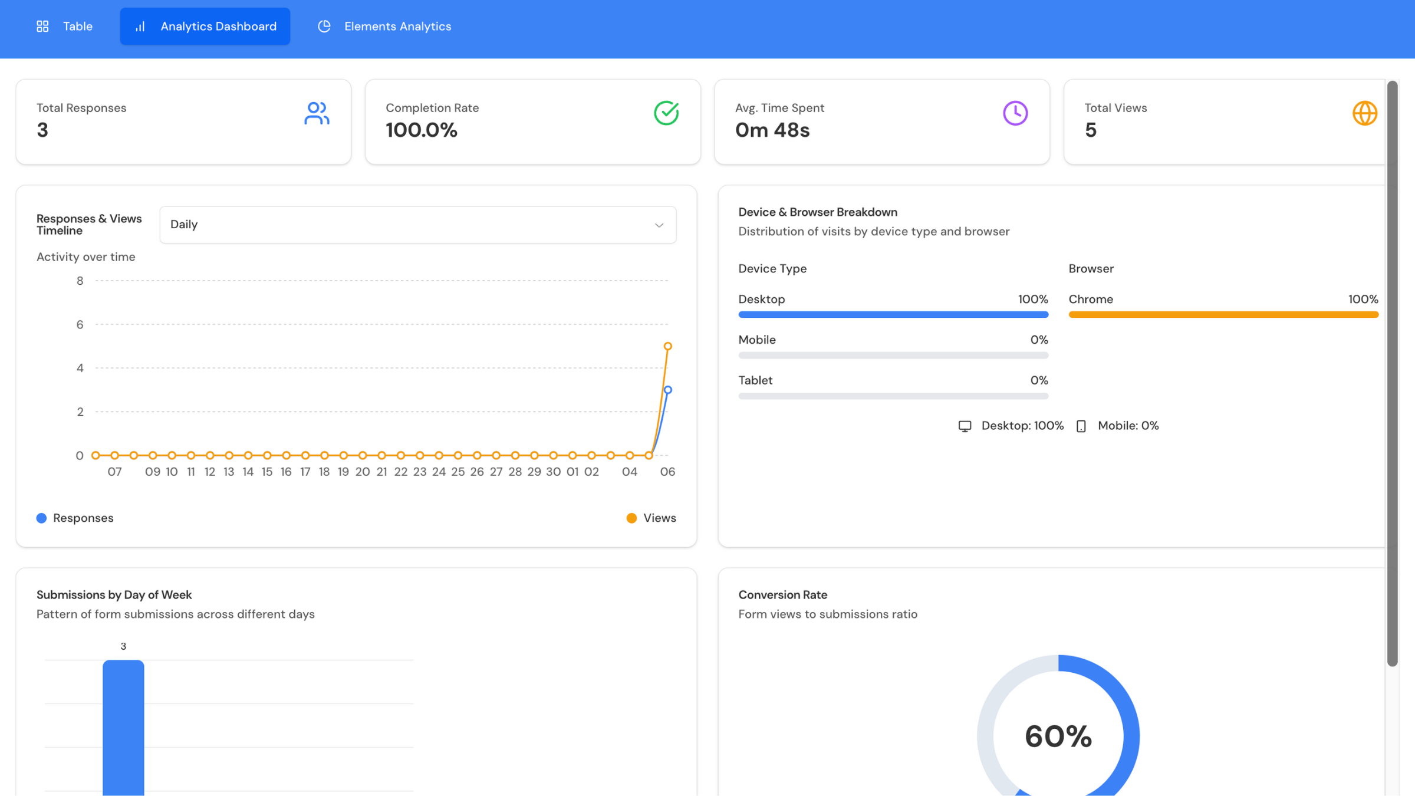1415x796 pixels.
Task: Click the desktop monitor icon
Action: tap(965, 426)
